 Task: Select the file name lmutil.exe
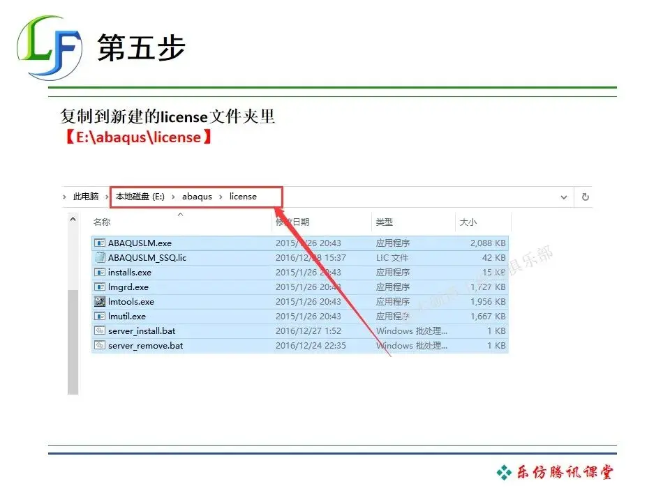tap(127, 317)
